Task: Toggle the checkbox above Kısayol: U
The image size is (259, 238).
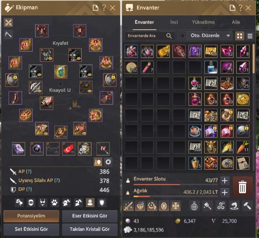Action: (x=60, y=84)
